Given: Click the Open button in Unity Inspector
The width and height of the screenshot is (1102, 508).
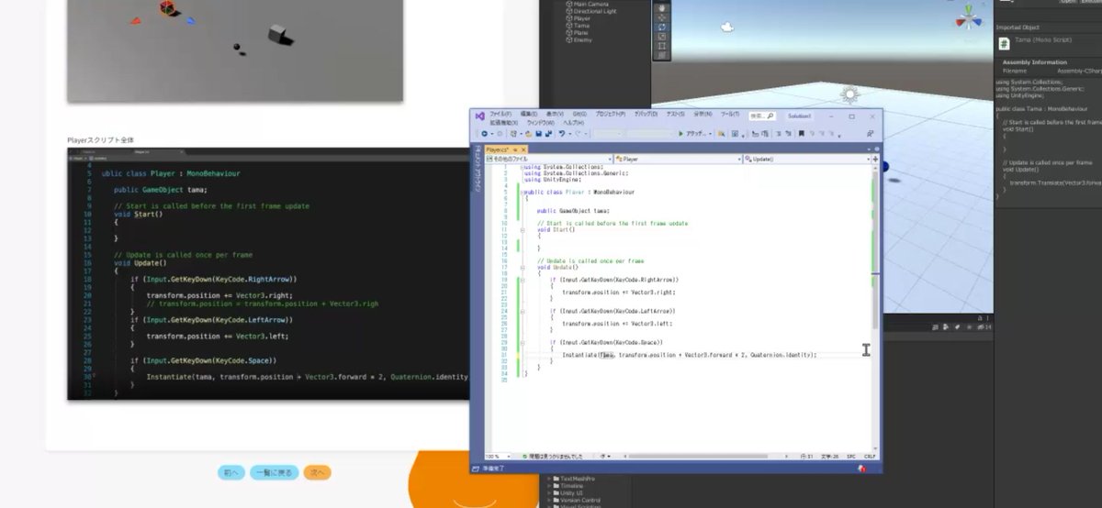Looking at the screenshot, I should 1068,2.
